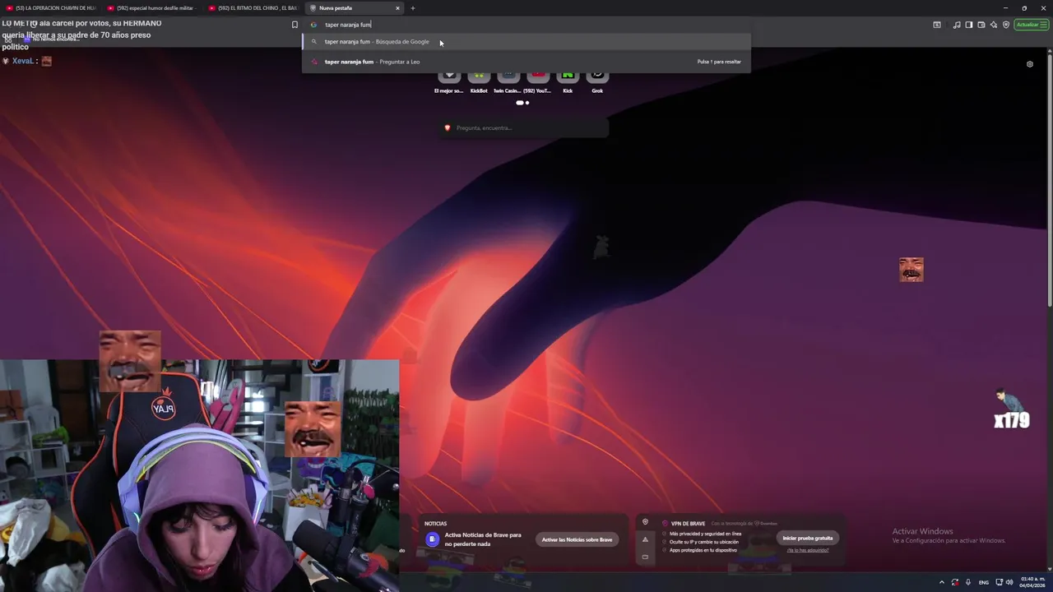This screenshot has height=592, width=1053.
Task: Click the bookmark icon beside the address bar
Action: pyautogui.click(x=295, y=25)
